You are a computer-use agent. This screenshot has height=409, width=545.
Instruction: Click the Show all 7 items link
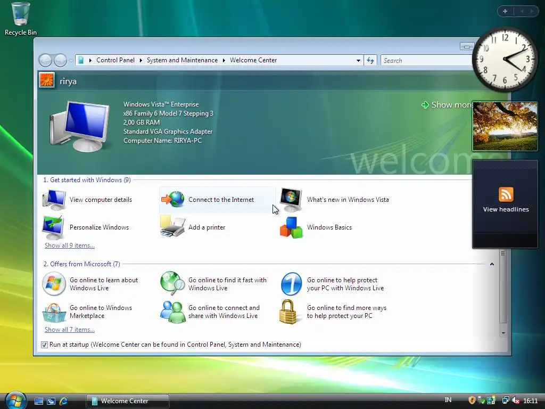pyautogui.click(x=70, y=330)
